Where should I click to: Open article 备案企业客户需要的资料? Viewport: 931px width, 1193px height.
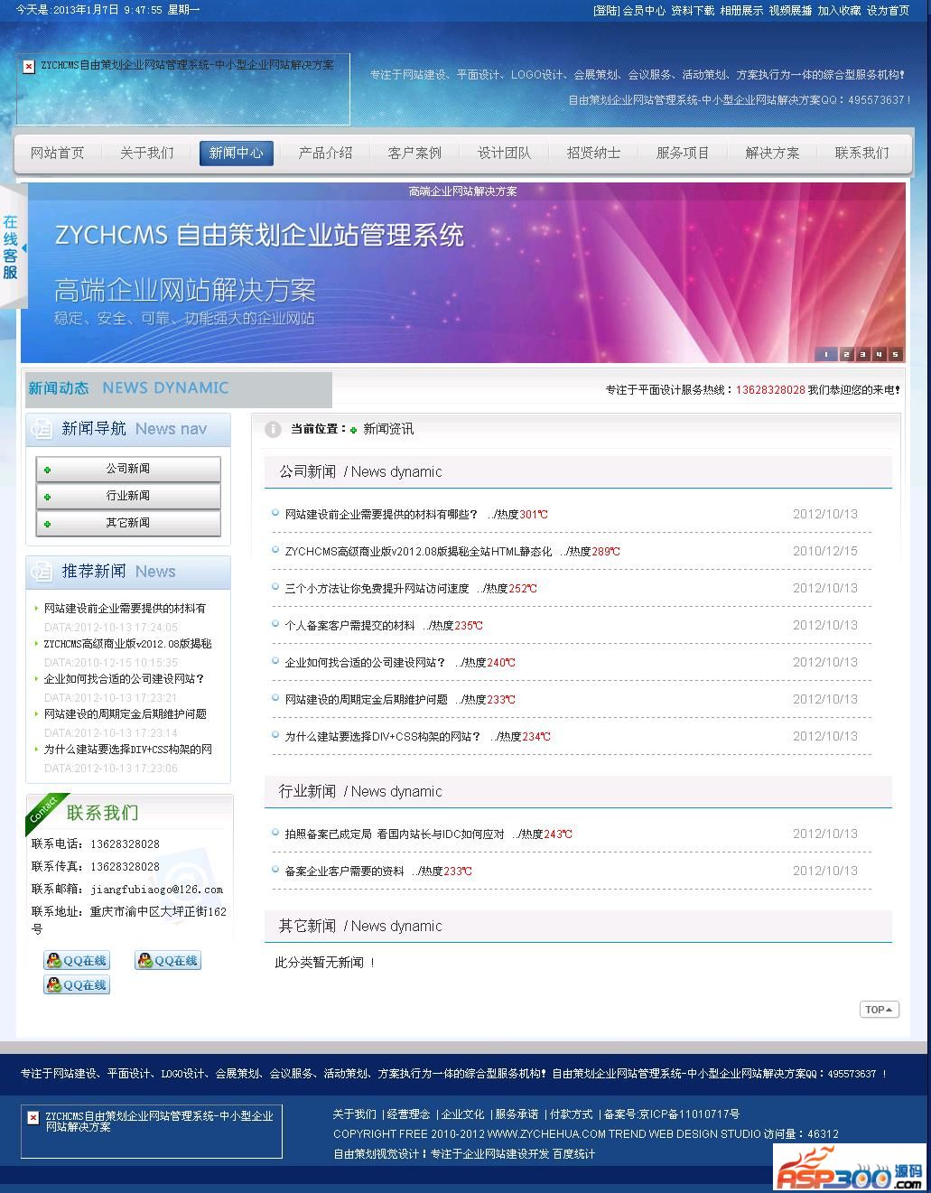344,871
